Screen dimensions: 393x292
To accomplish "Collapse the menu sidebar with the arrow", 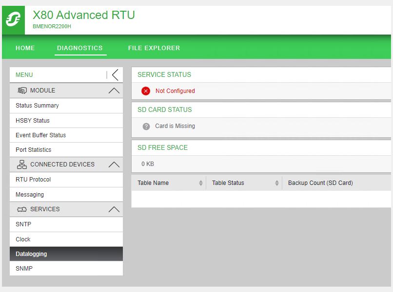I will 115,75.
